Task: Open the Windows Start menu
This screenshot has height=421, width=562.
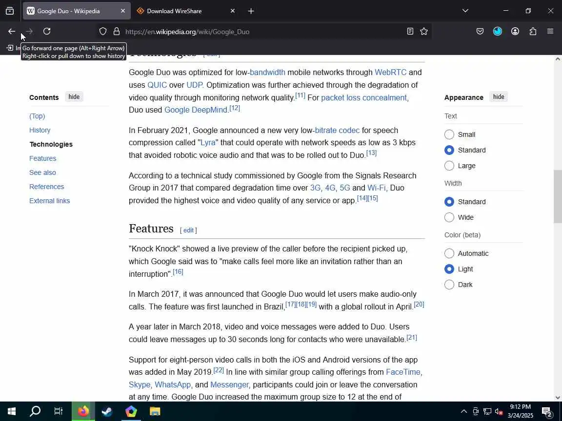Action: point(12,411)
